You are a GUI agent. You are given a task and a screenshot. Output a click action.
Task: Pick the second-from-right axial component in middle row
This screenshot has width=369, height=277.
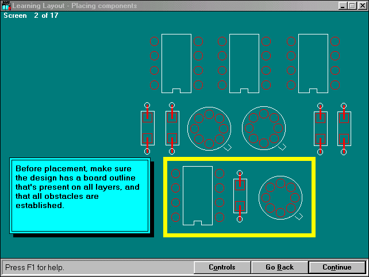(x=320, y=128)
